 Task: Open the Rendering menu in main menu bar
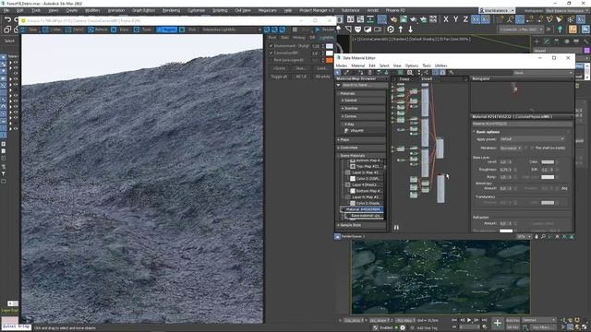[x=171, y=10]
